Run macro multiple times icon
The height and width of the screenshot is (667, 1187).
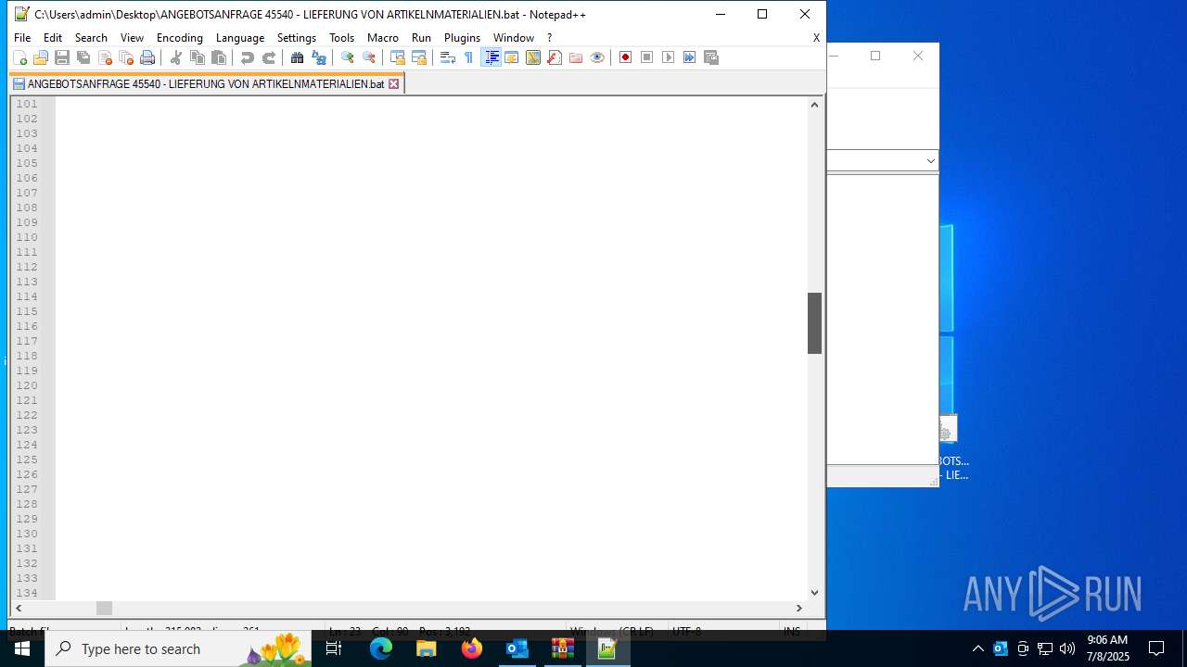pyautogui.click(x=690, y=57)
